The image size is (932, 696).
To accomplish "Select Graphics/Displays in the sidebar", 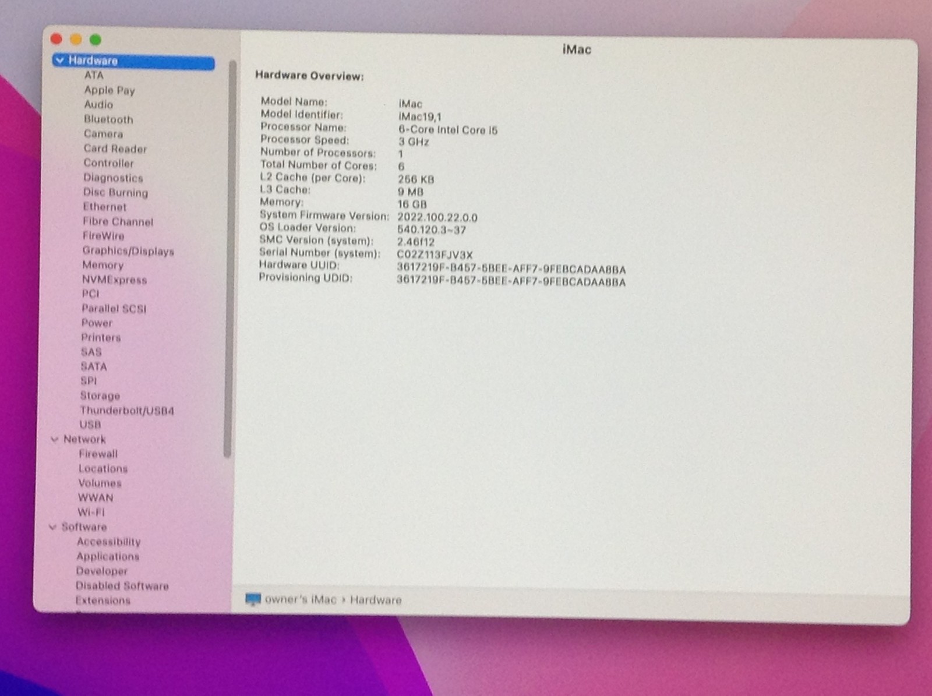I will 128,251.
